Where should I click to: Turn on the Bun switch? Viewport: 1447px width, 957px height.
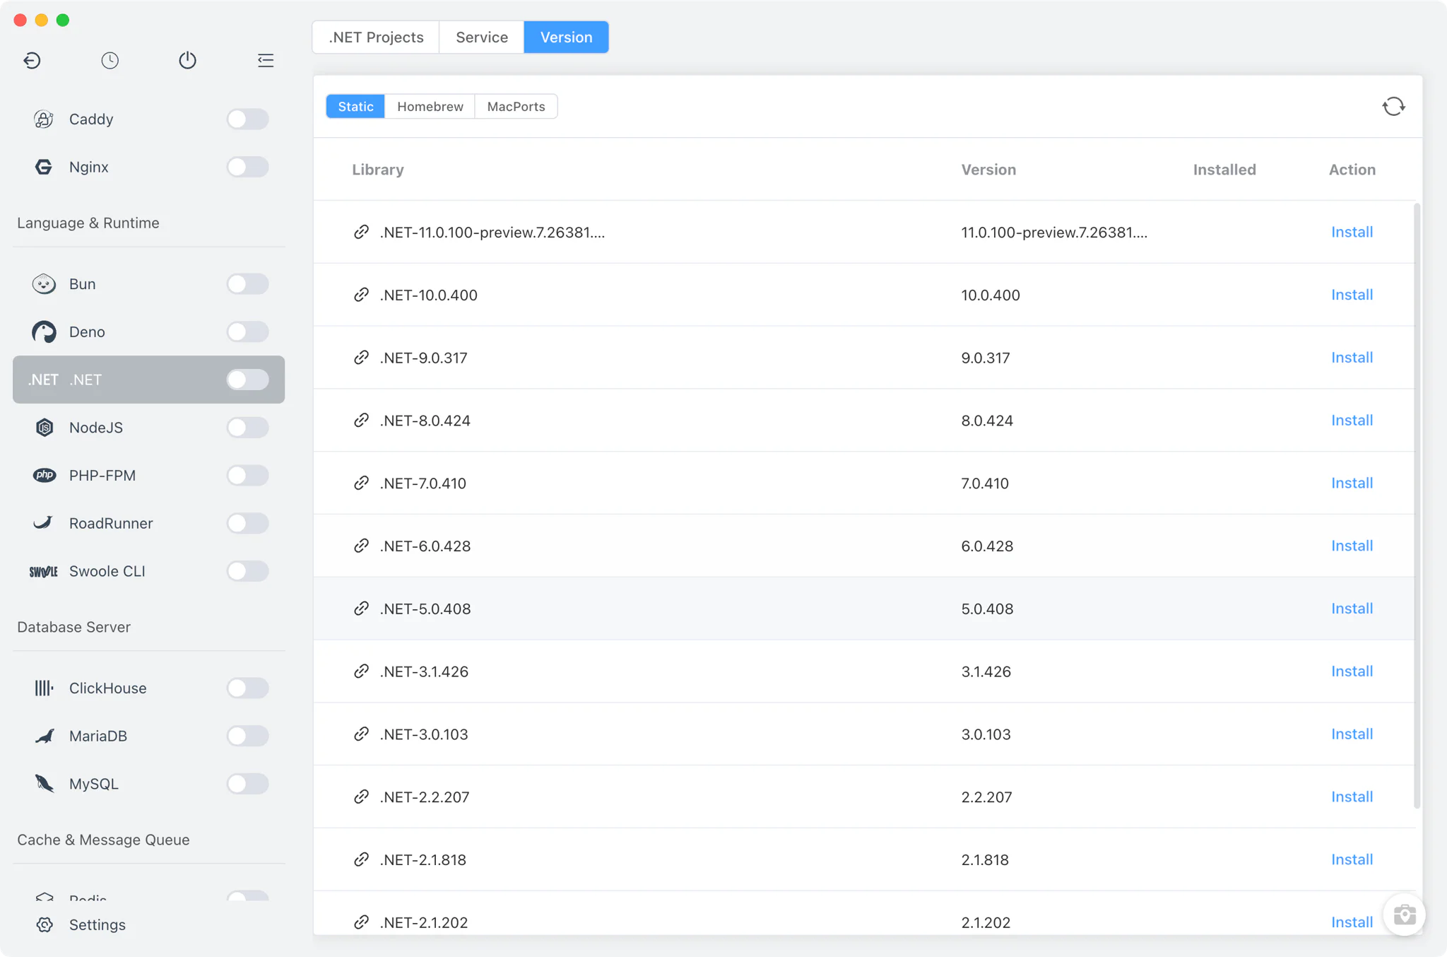tap(247, 283)
